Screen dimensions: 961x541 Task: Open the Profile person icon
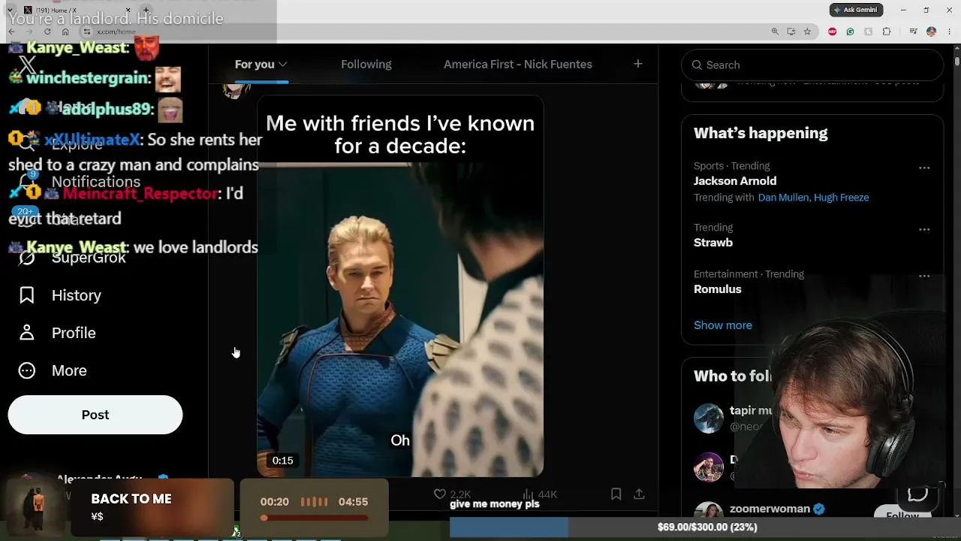pyautogui.click(x=27, y=333)
